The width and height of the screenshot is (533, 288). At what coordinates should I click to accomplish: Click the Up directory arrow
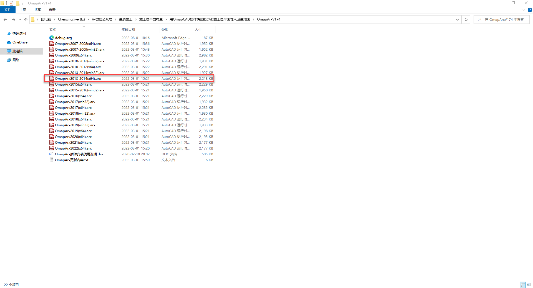(26, 20)
